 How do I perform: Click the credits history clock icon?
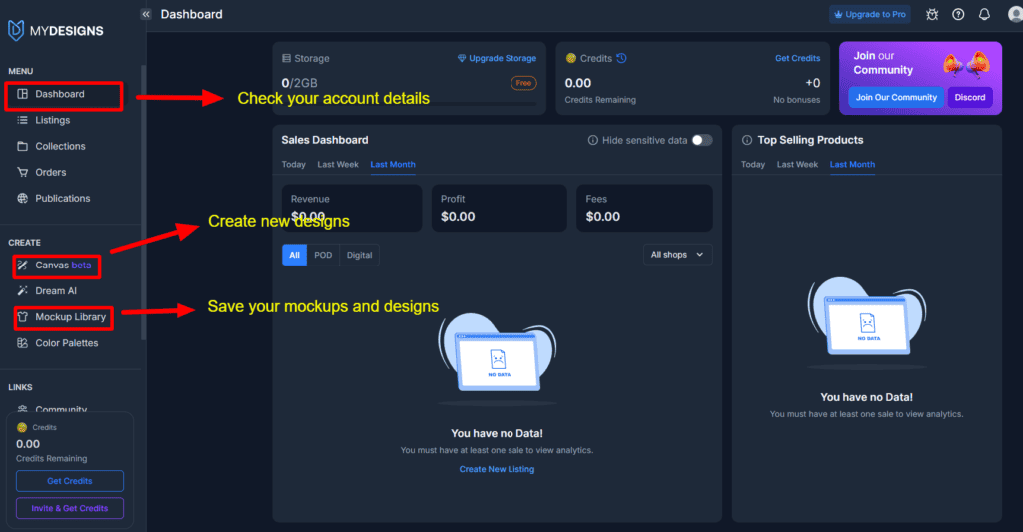click(x=621, y=59)
